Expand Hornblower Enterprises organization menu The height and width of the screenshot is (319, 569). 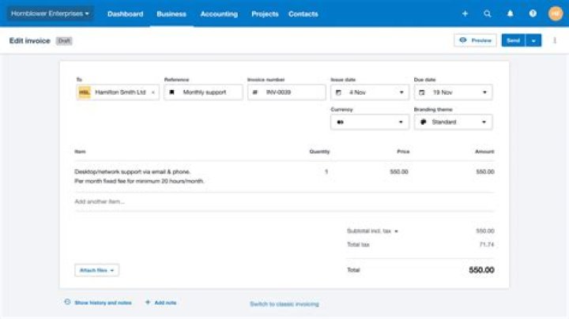[50, 13]
